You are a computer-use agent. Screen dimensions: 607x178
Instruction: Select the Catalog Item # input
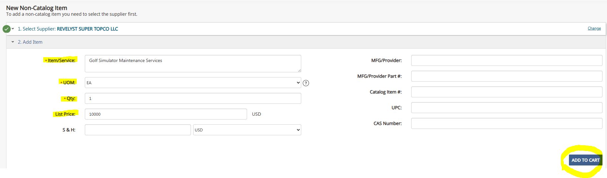[506, 92]
